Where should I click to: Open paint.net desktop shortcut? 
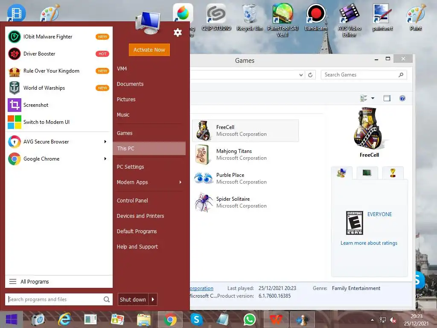382,17
